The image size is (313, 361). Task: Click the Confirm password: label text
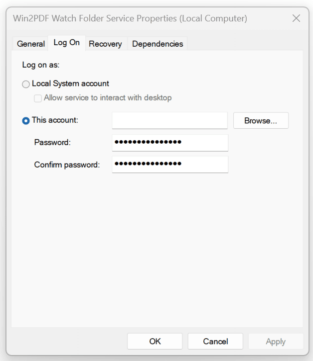click(67, 164)
